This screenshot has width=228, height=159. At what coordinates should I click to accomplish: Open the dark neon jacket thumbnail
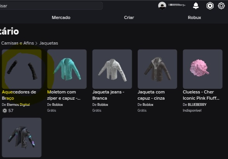(x=22, y=137)
